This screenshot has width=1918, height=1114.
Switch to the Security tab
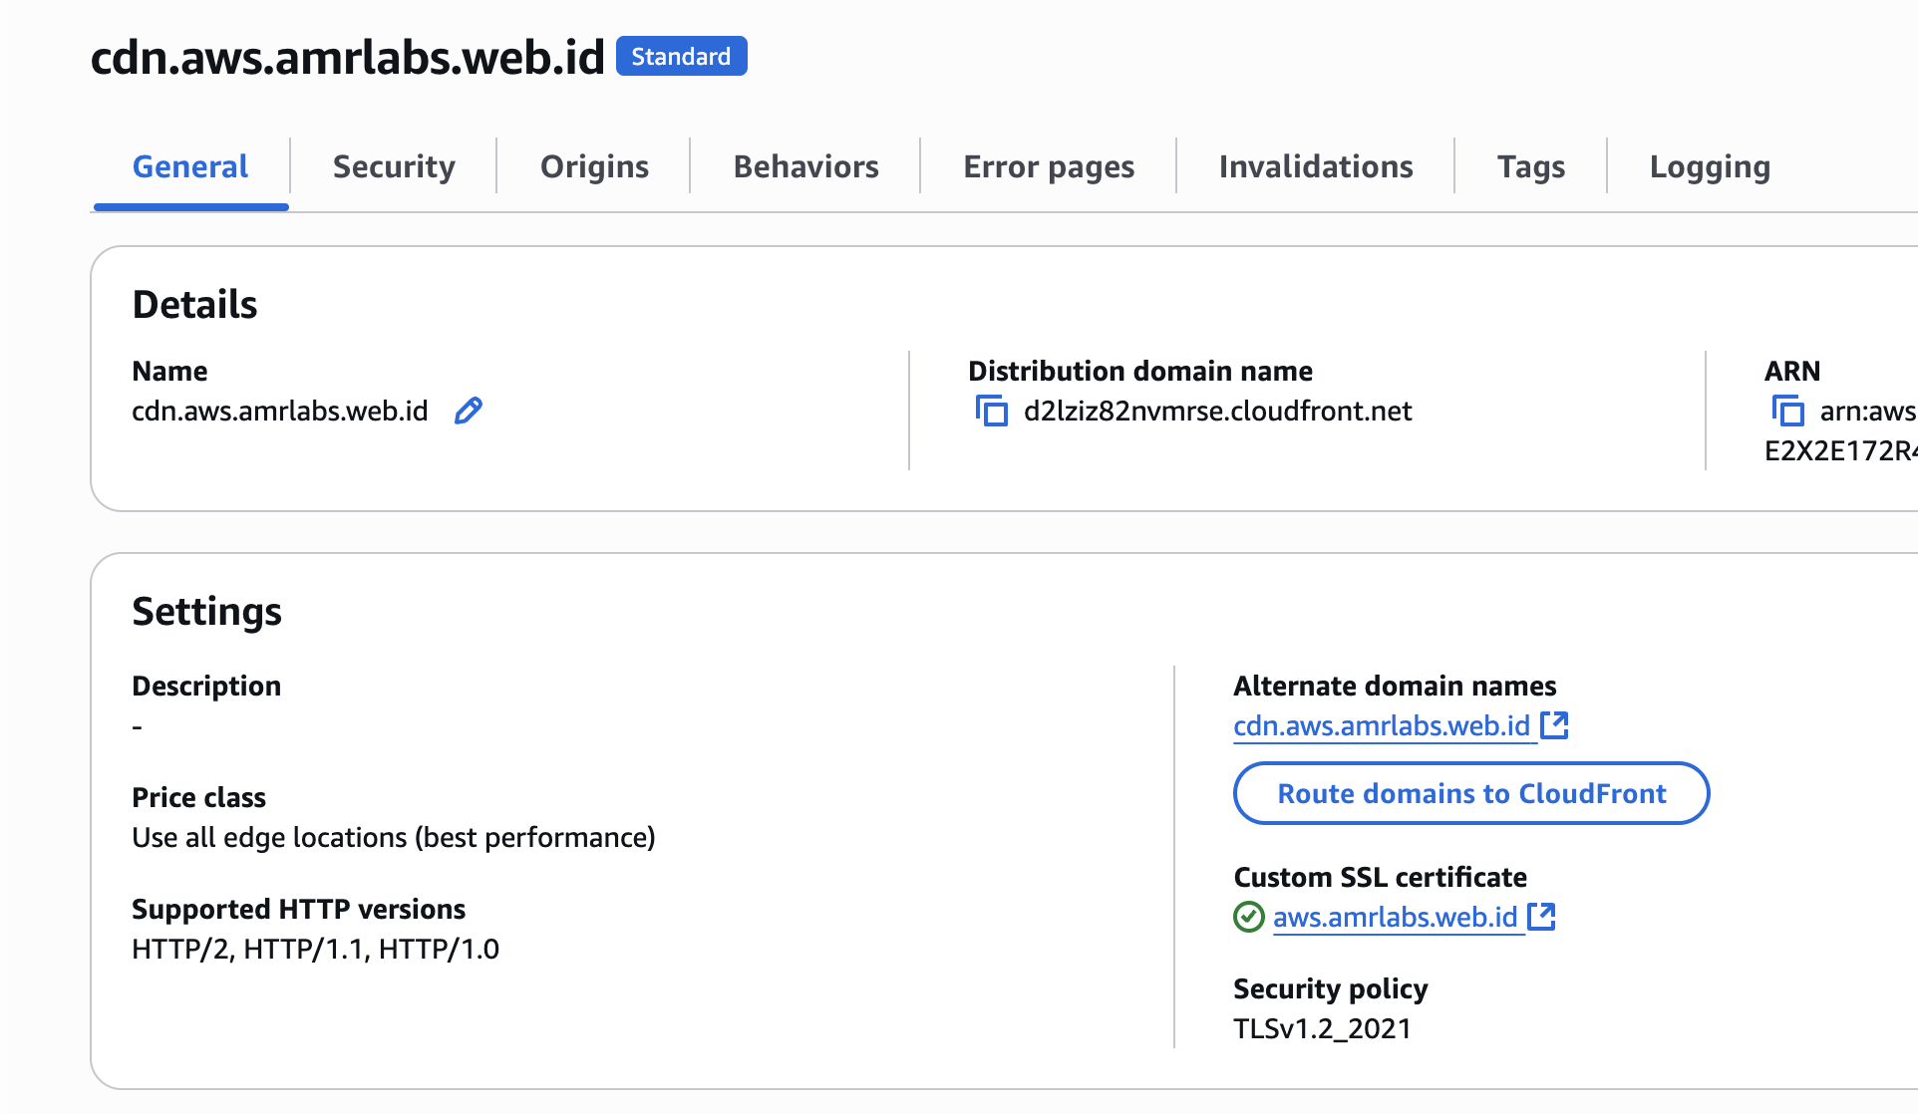click(x=394, y=166)
